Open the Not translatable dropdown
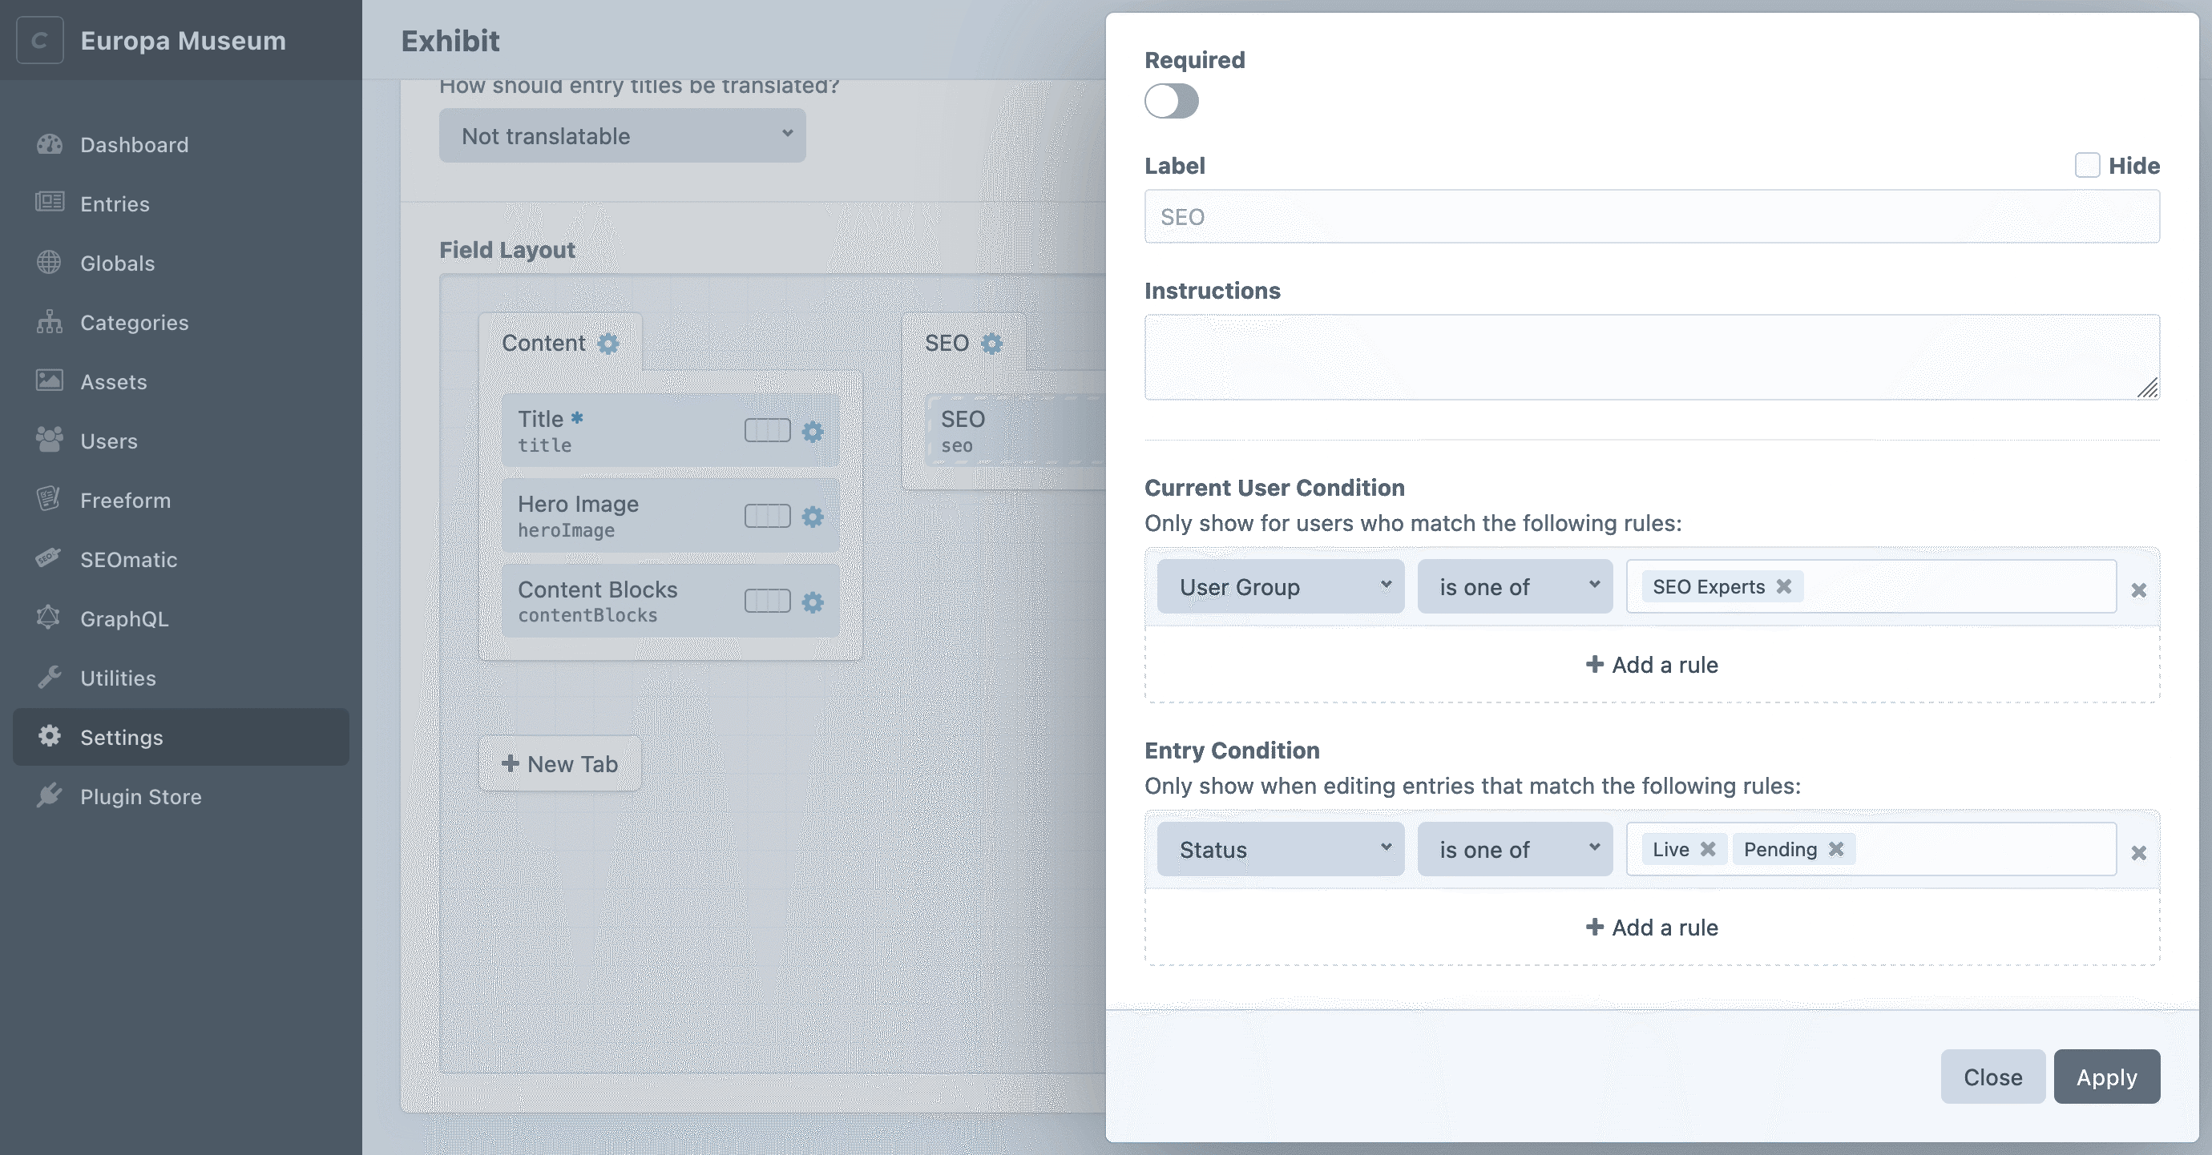 (623, 135)
